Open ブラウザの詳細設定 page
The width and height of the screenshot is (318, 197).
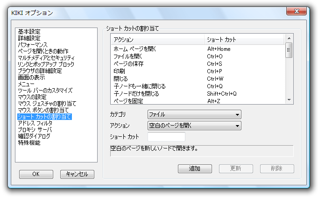(40, 71)
